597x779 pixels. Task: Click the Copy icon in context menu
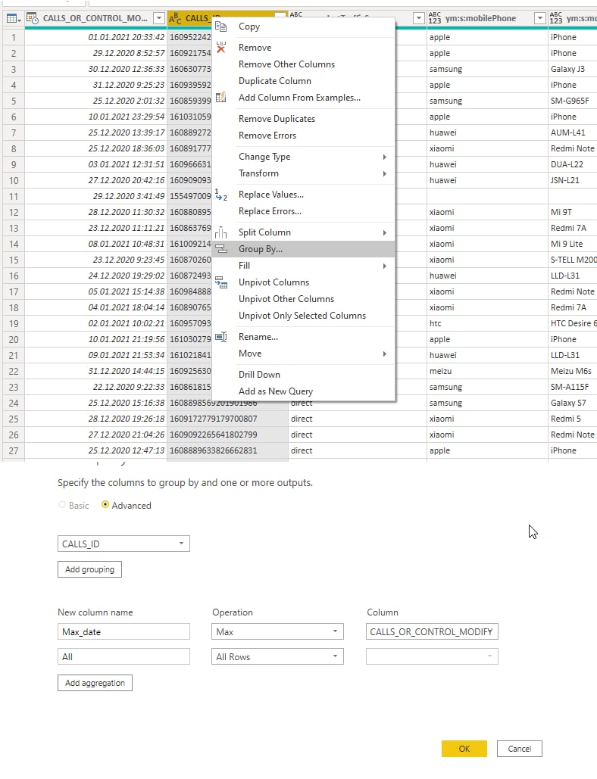(x=220, y=26)
